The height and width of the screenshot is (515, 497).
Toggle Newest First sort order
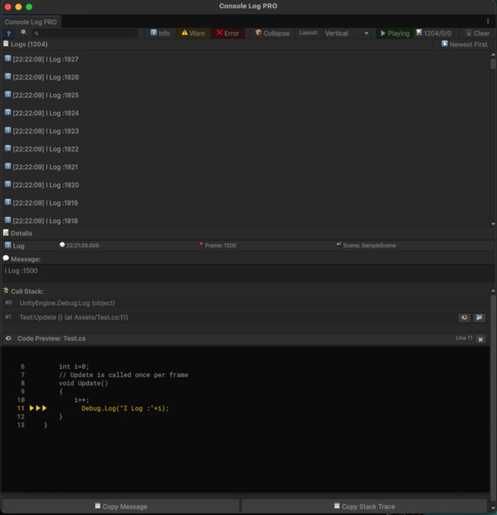click(464, 44)
